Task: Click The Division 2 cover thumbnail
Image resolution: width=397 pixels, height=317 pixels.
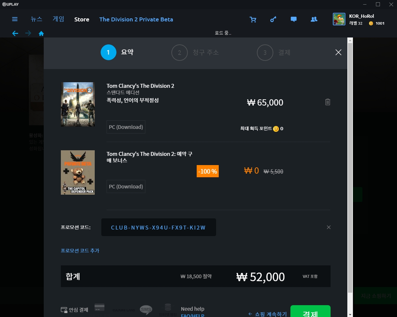Action: (78, 104)
